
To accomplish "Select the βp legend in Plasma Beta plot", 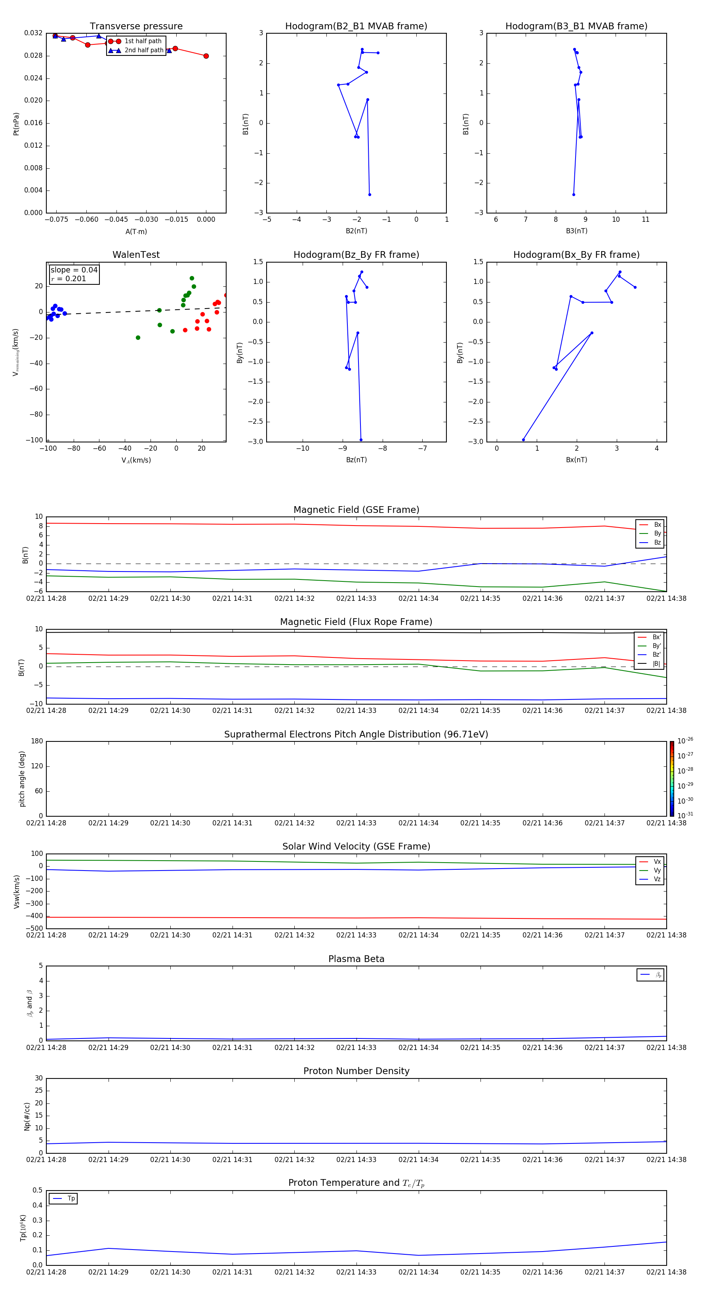I will pos(650,975).
